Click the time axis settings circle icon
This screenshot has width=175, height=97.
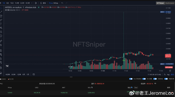[170, 71]
